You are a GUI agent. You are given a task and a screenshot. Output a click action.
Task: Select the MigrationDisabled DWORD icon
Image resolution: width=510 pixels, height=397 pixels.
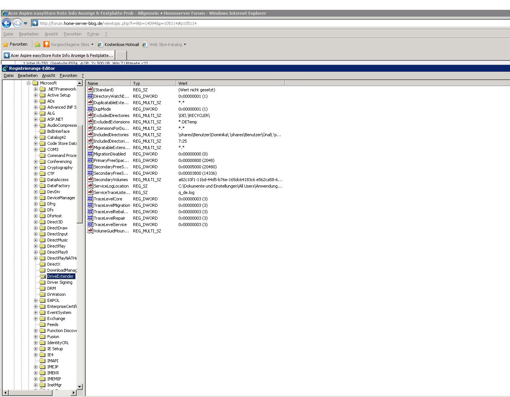tap(90, 154)
